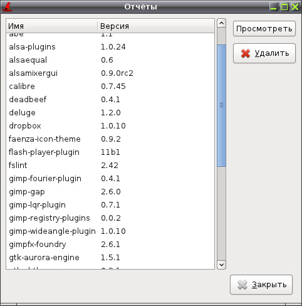
Task: Click the grey X icon on Закрыть
Action: coord(242,285)
